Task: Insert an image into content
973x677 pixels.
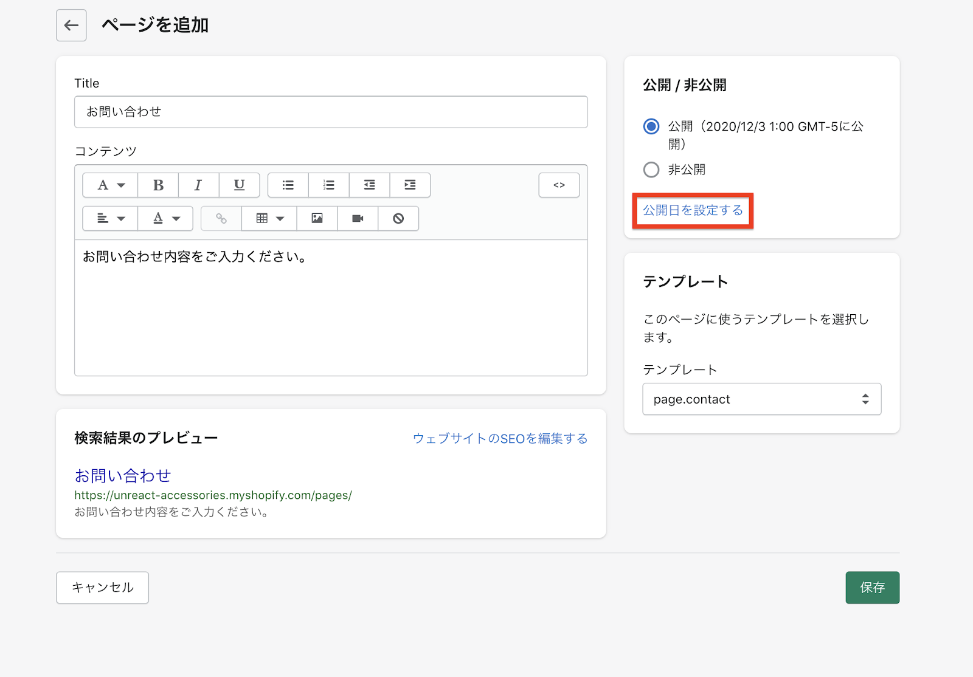Action: pyautogui.click(x=317, y=219)
